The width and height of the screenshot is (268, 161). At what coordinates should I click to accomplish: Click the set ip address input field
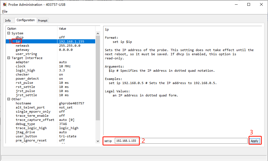126,141
